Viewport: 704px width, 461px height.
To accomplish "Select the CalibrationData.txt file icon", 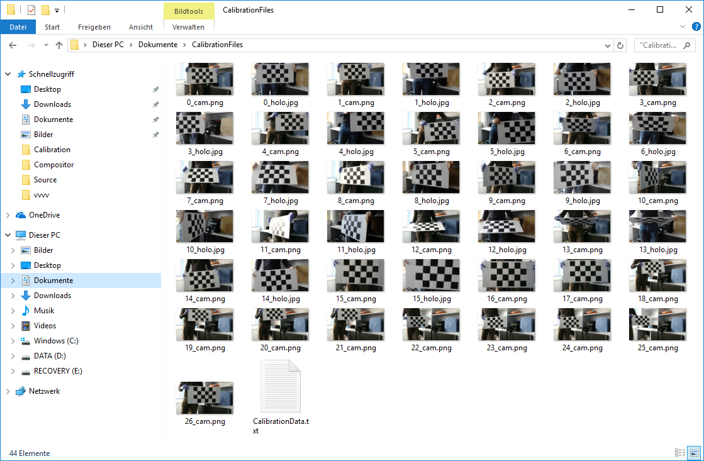I will [281, 387].
